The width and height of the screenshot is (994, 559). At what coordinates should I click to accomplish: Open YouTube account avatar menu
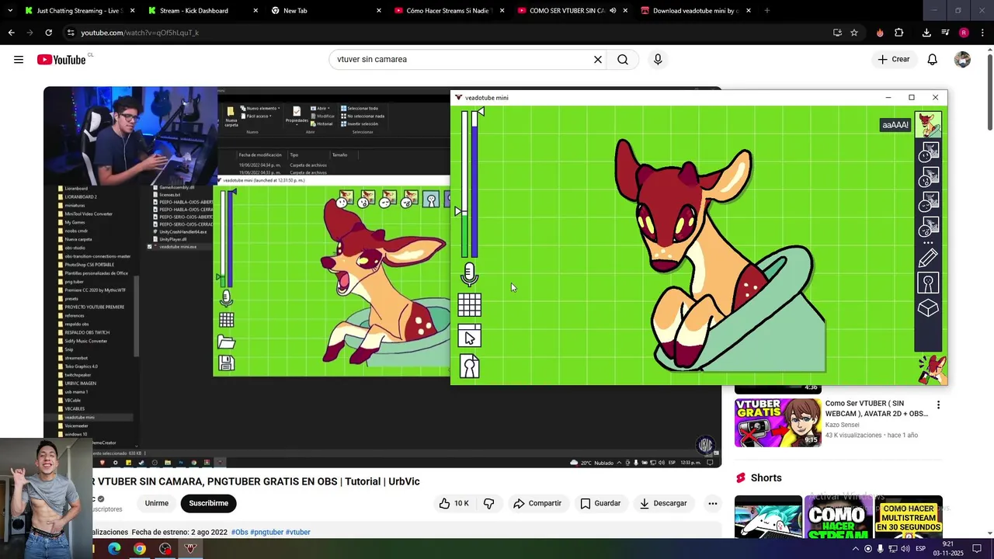[x=962, y=60]
